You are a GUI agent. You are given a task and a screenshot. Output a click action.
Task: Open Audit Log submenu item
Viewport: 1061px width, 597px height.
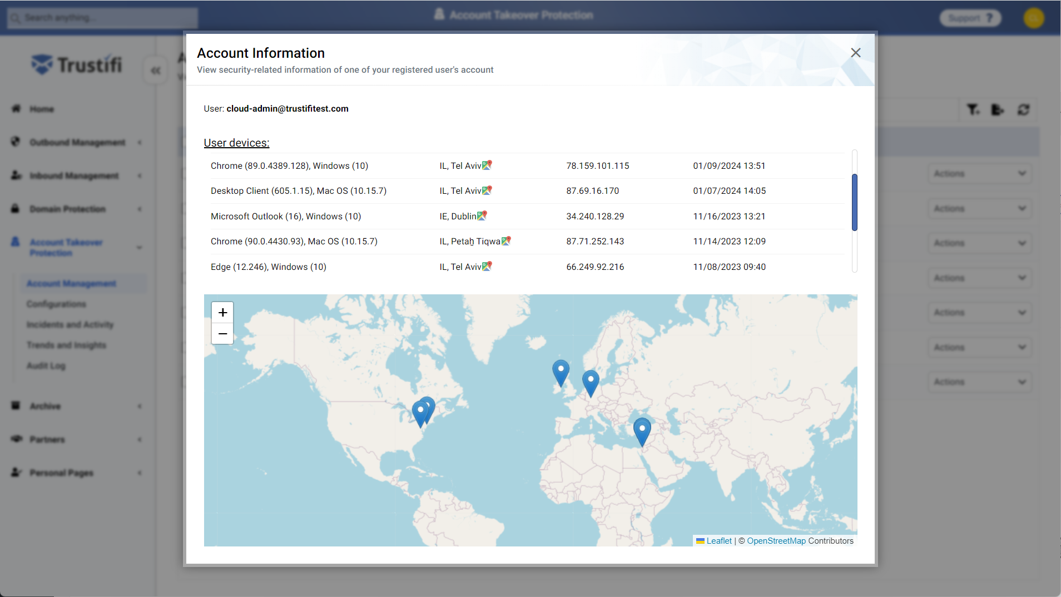click(x=46, y=365)
